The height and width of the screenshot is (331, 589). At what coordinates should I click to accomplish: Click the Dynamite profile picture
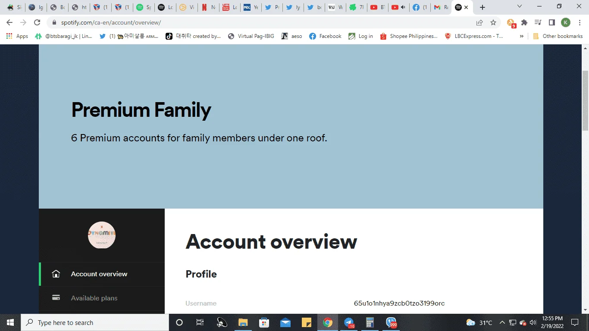[102, 235]
